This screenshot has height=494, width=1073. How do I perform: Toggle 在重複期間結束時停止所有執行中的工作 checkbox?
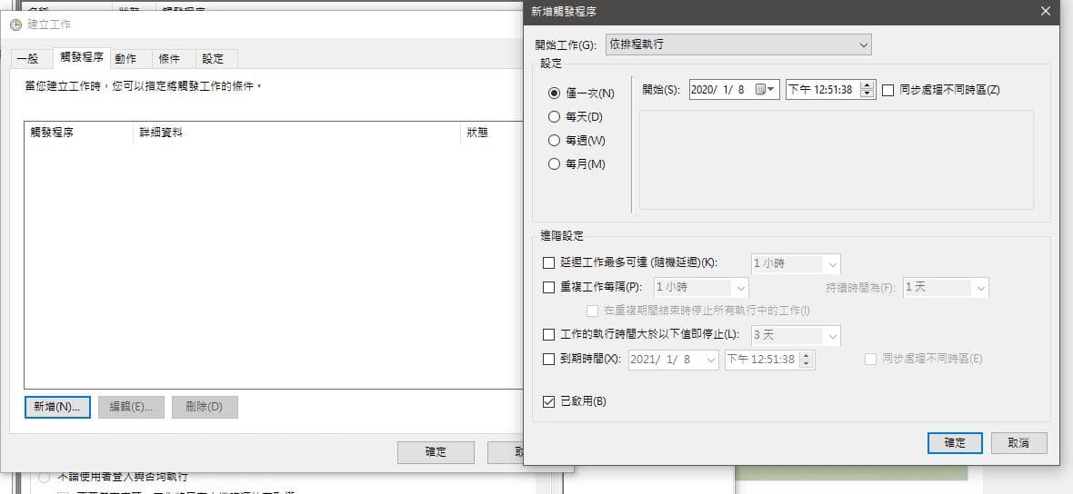[593, 311]
